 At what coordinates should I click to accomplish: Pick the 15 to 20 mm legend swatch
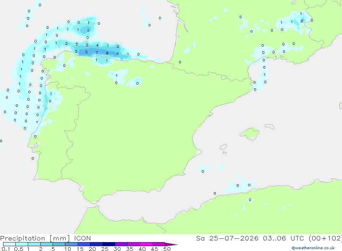84,244
